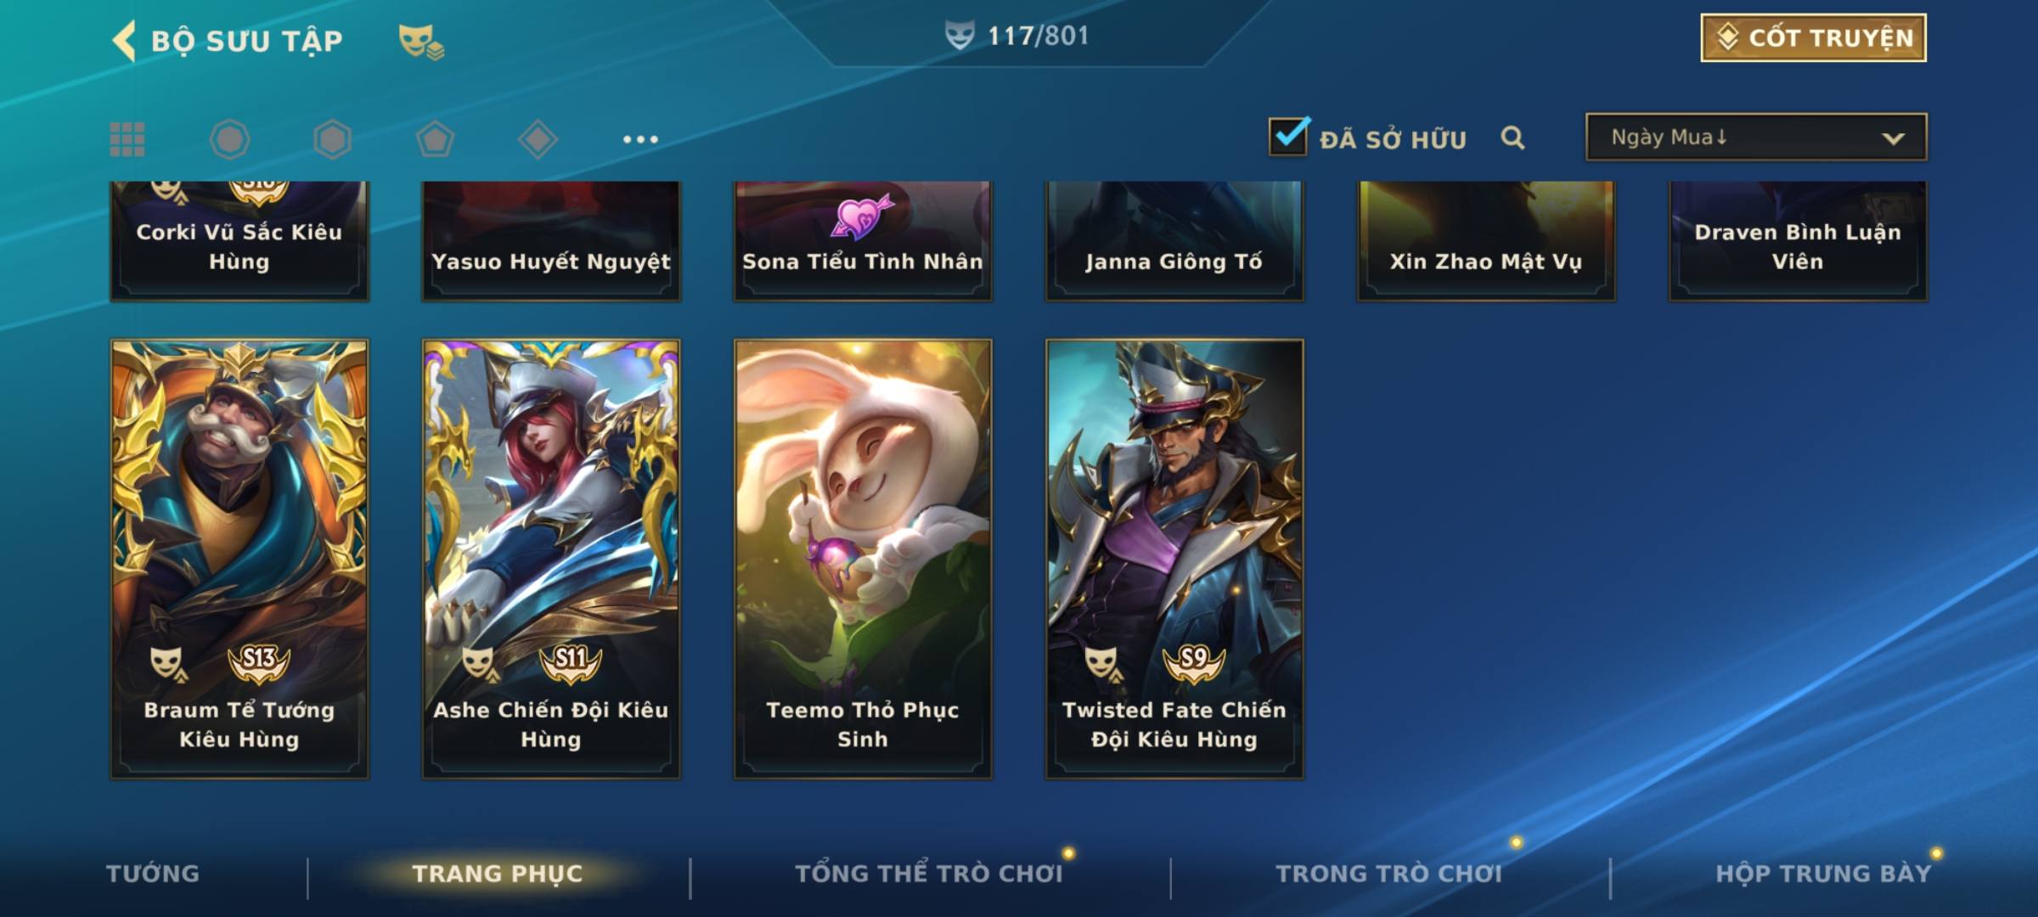Open the skin search magnifier

(1512, 138)
